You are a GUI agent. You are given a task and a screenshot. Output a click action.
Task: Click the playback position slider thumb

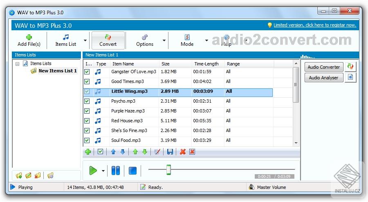[x=168, y=170]
